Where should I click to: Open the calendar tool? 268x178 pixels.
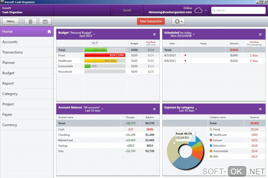point(45,21)
